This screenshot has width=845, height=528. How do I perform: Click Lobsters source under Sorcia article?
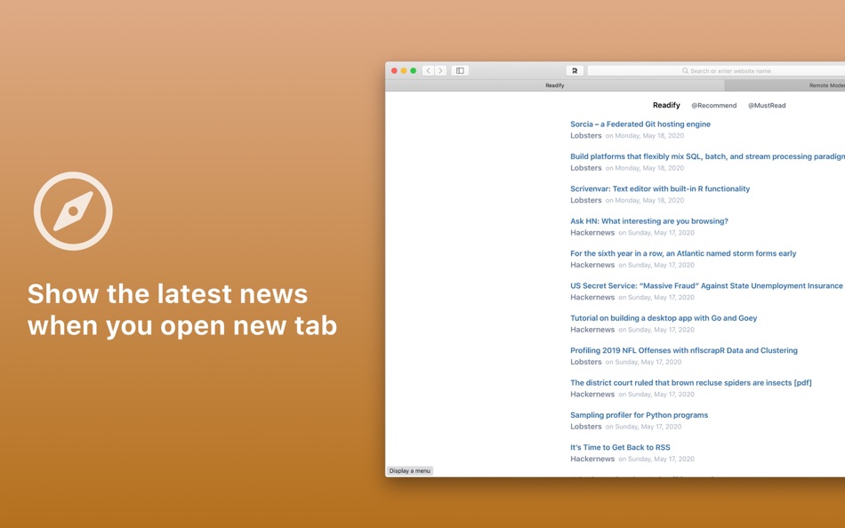[x=586, y=136]
